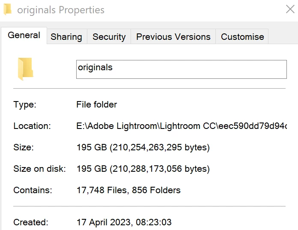Click the originals Properties window title
Image resolution: width=298 pixels, height=230 pixels.
[x=61, y=10]
